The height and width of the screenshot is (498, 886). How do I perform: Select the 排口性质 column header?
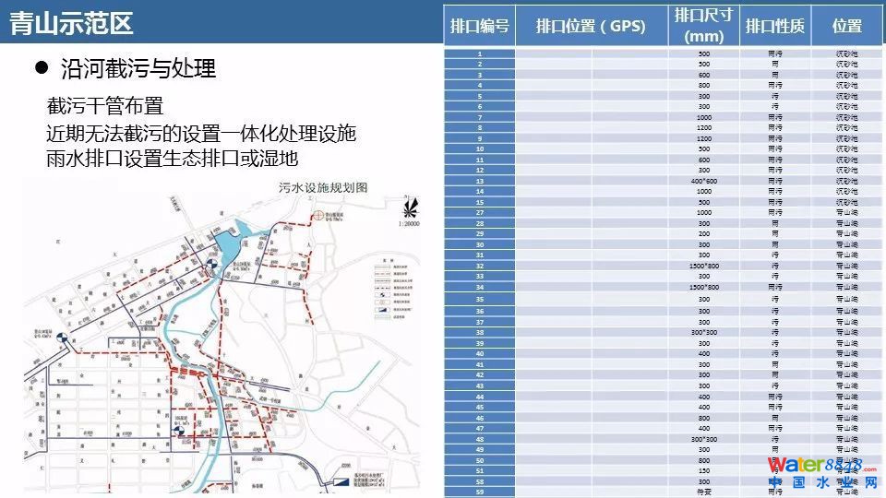pyautogui.click(x=775, y=26)
